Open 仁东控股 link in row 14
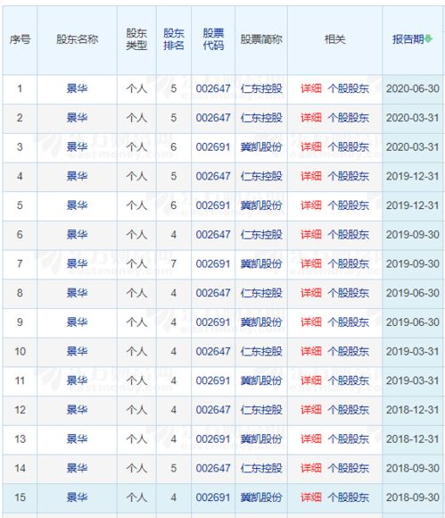445x518 pixels. pos(261,468)
